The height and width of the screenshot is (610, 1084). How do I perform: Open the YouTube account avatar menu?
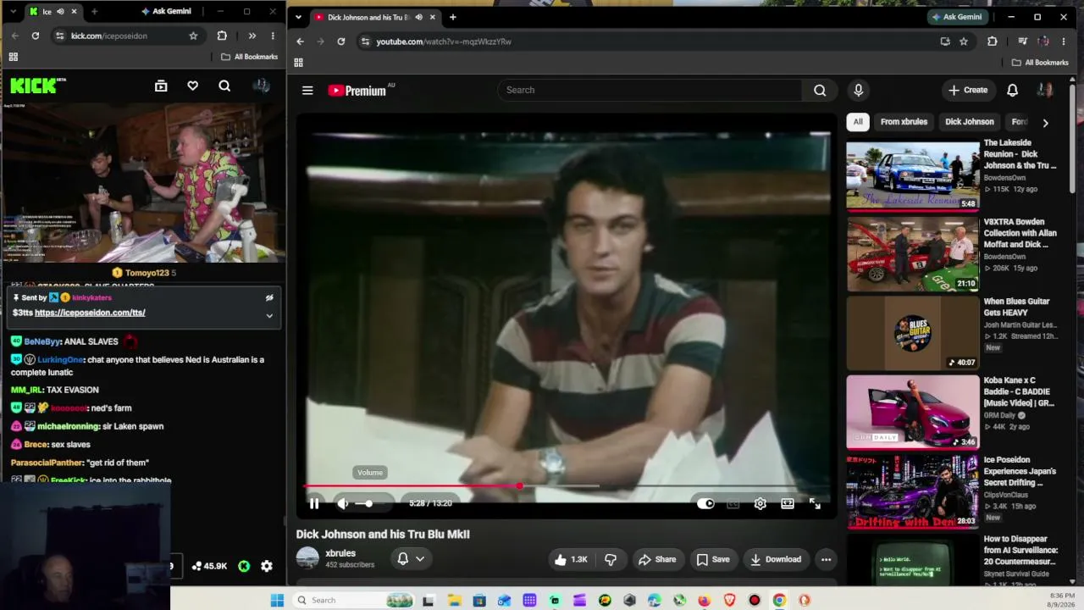[1045, 90]
